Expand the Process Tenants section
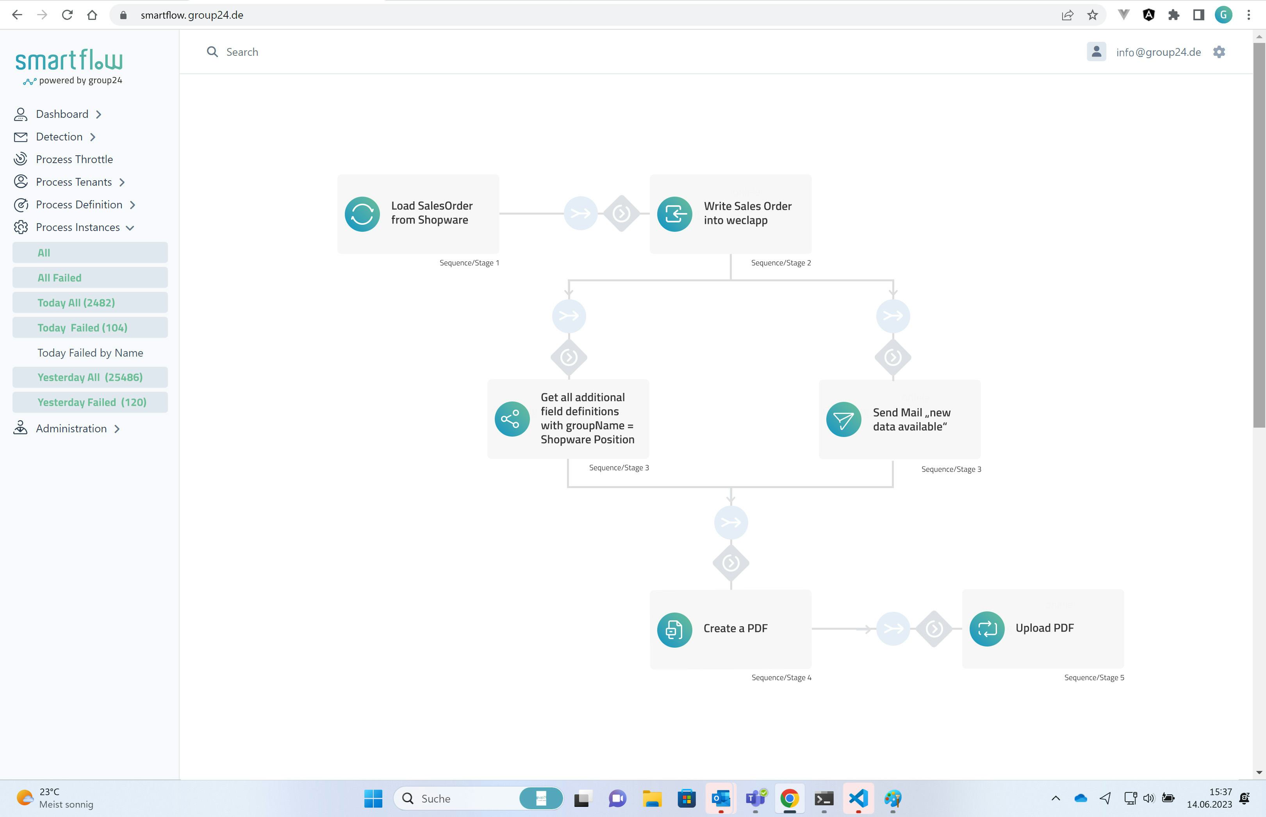 coord(74,181)
